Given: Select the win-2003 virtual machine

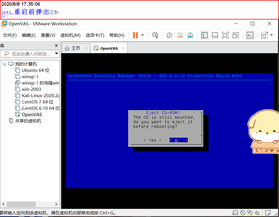Looking at the screenshot, I should 31,89.
